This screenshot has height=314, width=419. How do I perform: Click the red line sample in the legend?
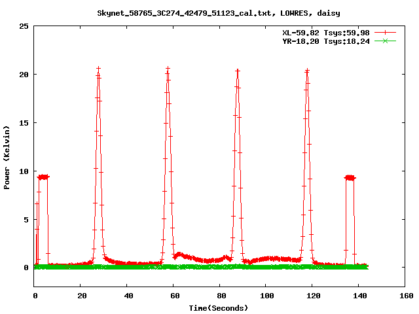point(385,33)
